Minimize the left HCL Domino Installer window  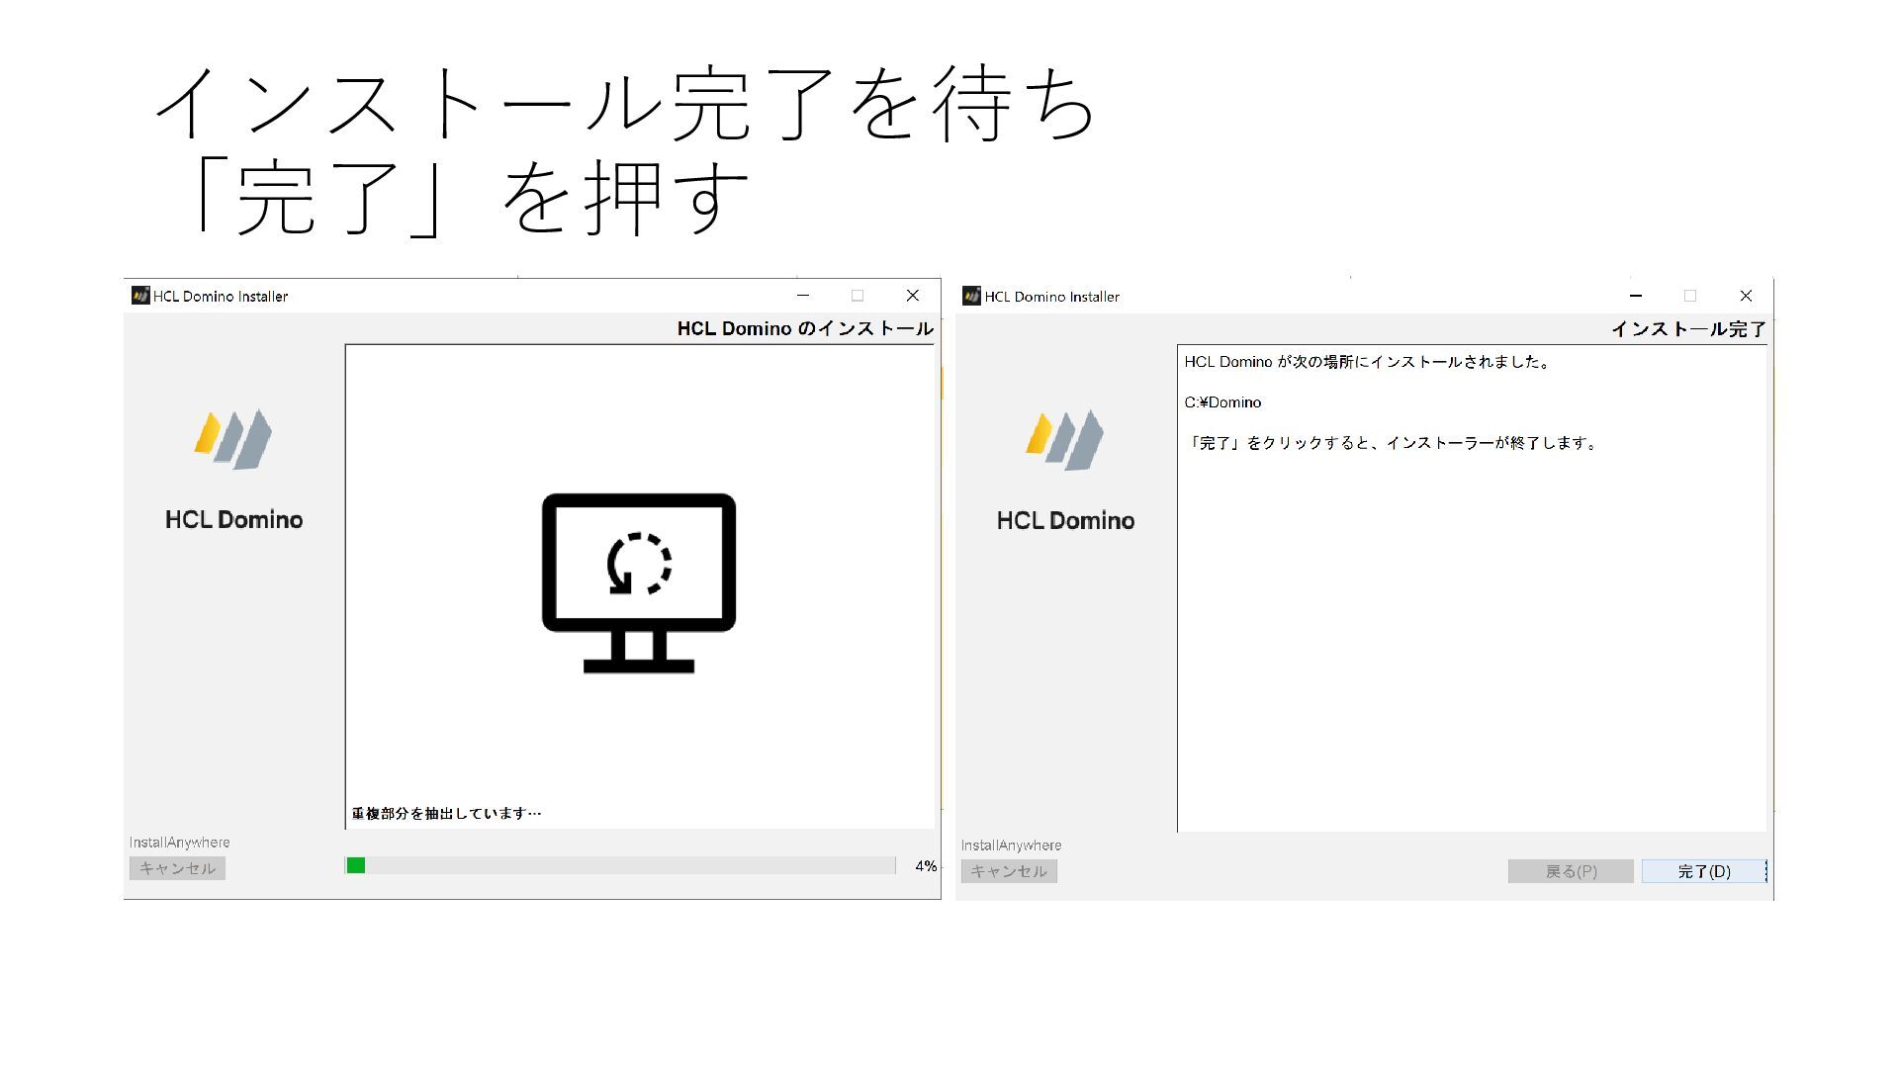pyautogui.click(x=803, y=296)
